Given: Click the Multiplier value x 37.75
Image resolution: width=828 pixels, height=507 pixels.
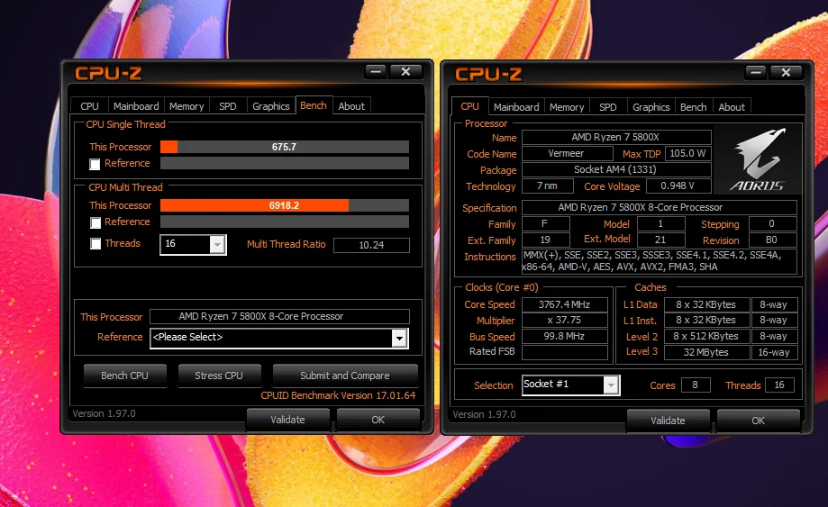Looking at the screenshot, I should pyautogui.click(x=565, y=321).
